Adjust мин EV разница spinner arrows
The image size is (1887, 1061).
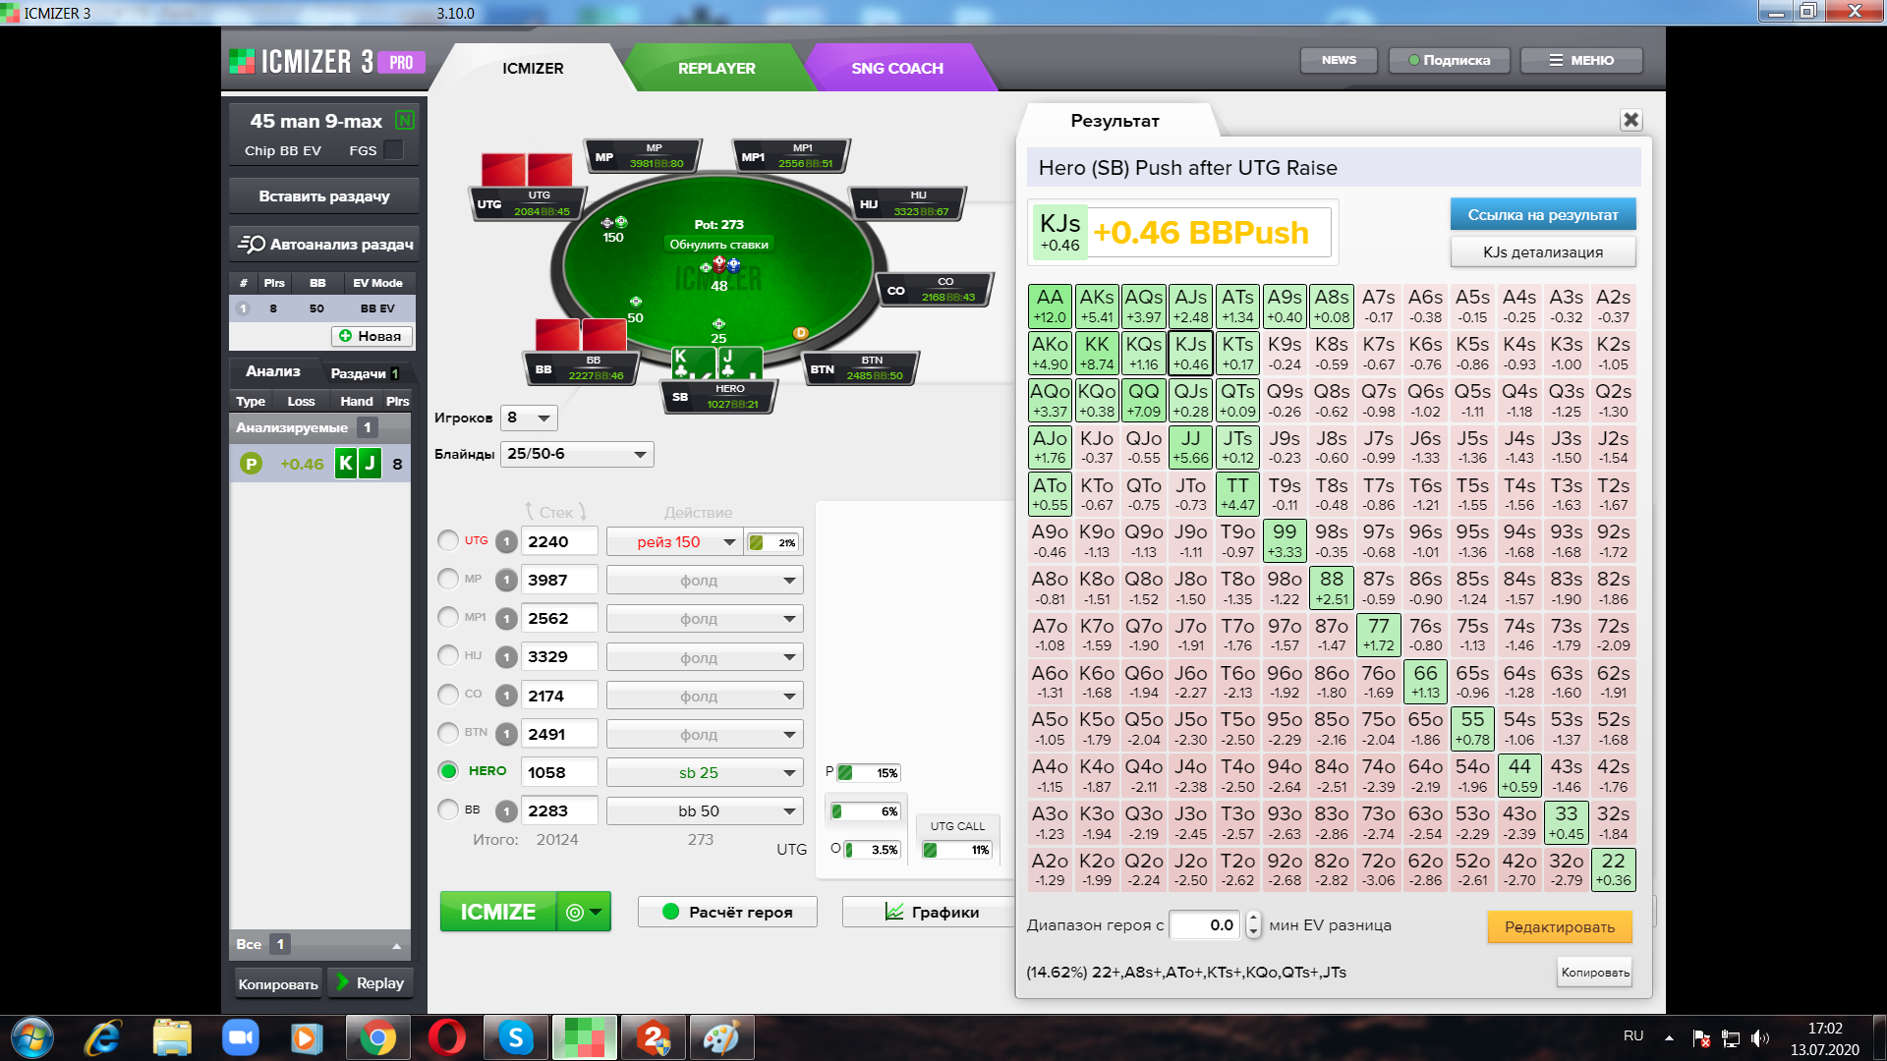(x=1253, y=925)
